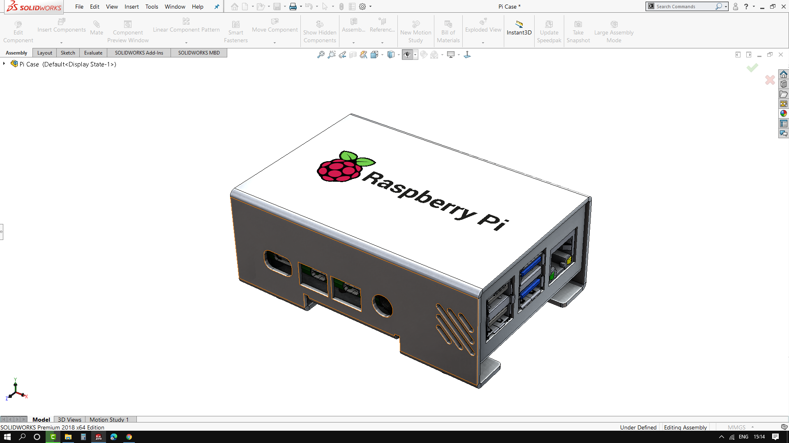Viewport: 789px width, 443px height.
Task: Open the Save dropdown arrow
Action: 285,7
